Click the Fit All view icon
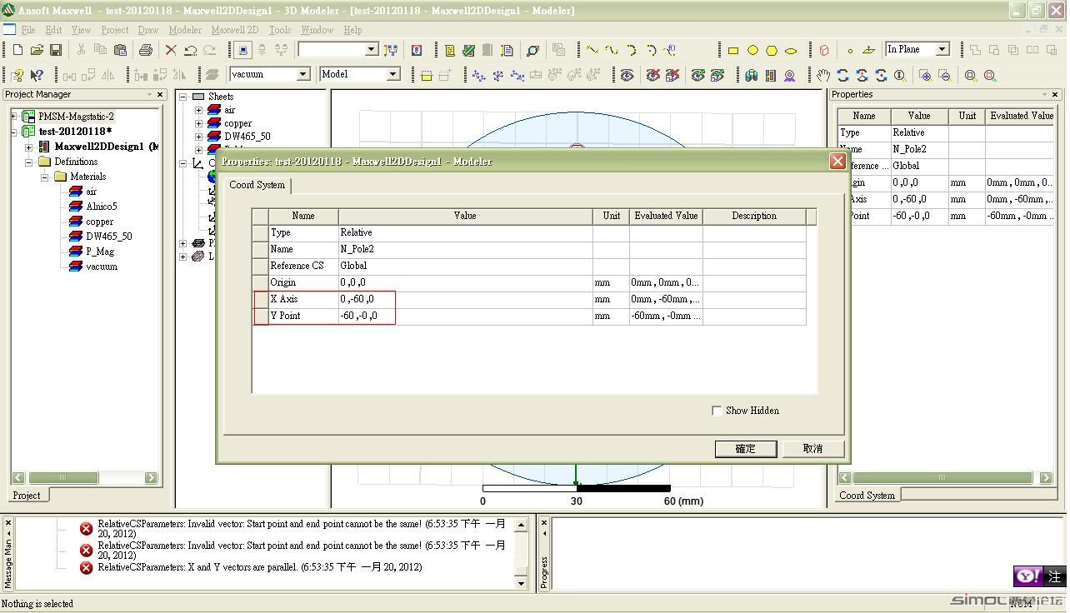The image size is (1070, 613). 971,75
